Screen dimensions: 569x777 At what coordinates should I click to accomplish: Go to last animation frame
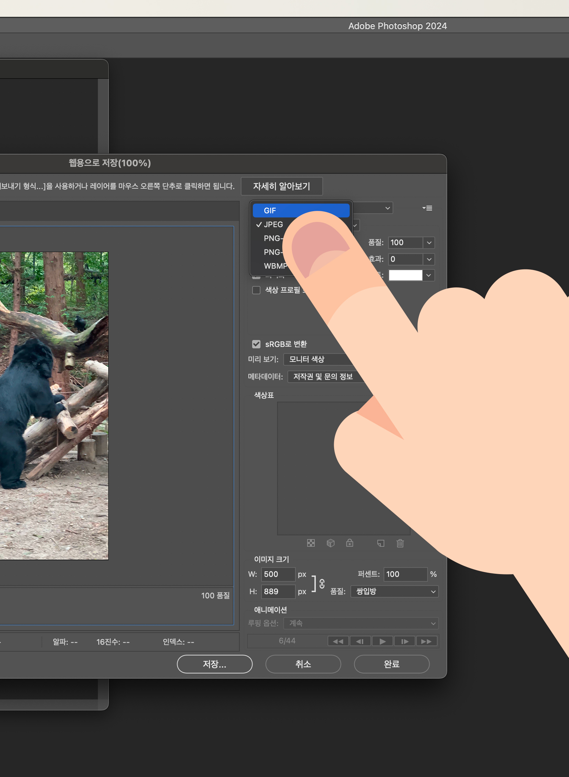[426, 641]
